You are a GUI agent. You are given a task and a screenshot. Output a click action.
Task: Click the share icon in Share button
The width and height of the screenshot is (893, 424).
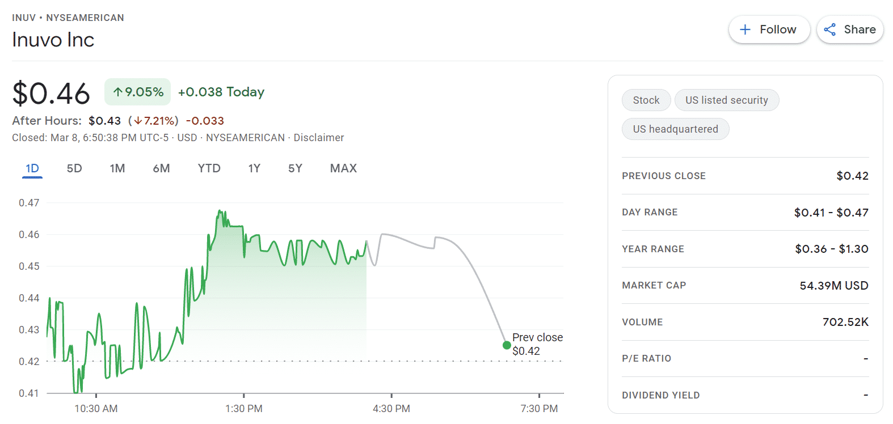(x=830, y=29)
